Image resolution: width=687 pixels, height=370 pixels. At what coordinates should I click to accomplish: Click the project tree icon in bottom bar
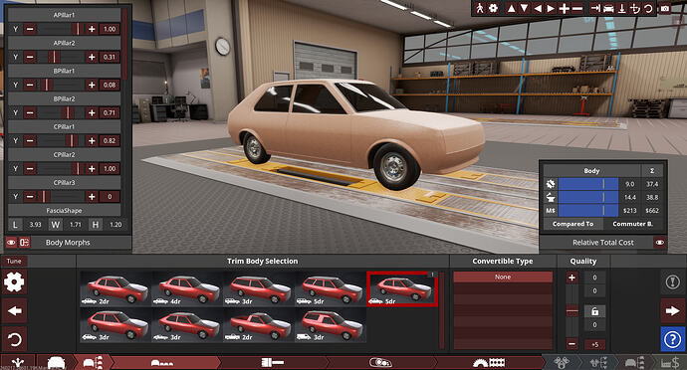(x=18, y=363)
